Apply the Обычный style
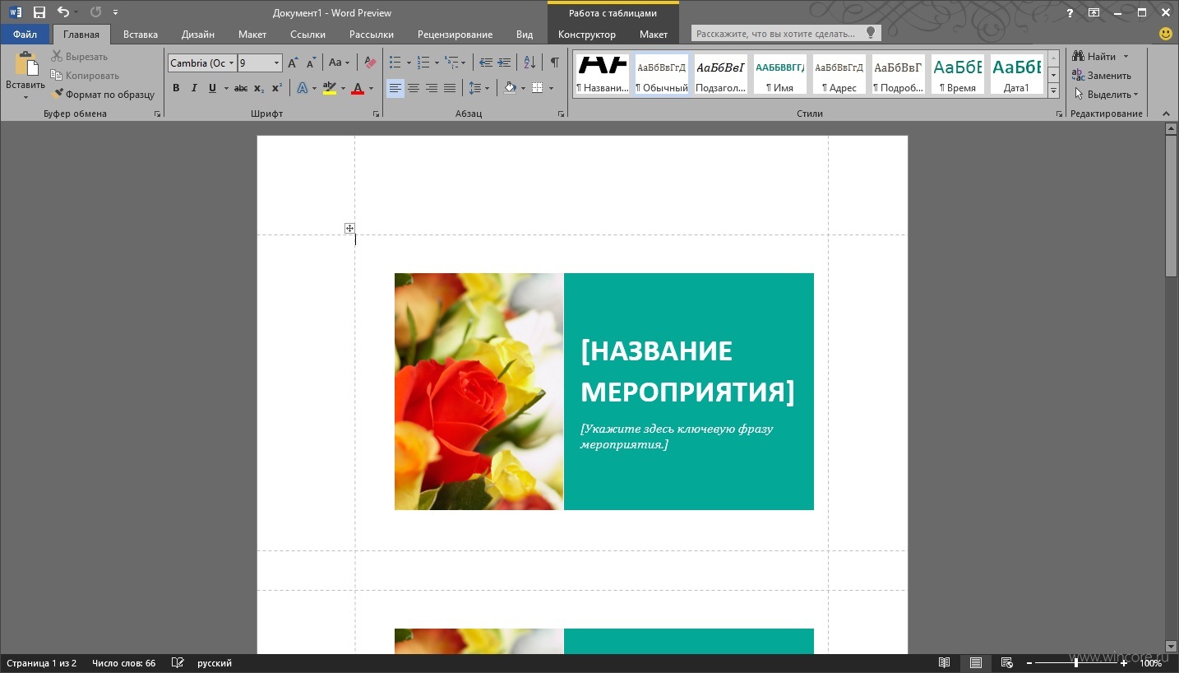 662,74
